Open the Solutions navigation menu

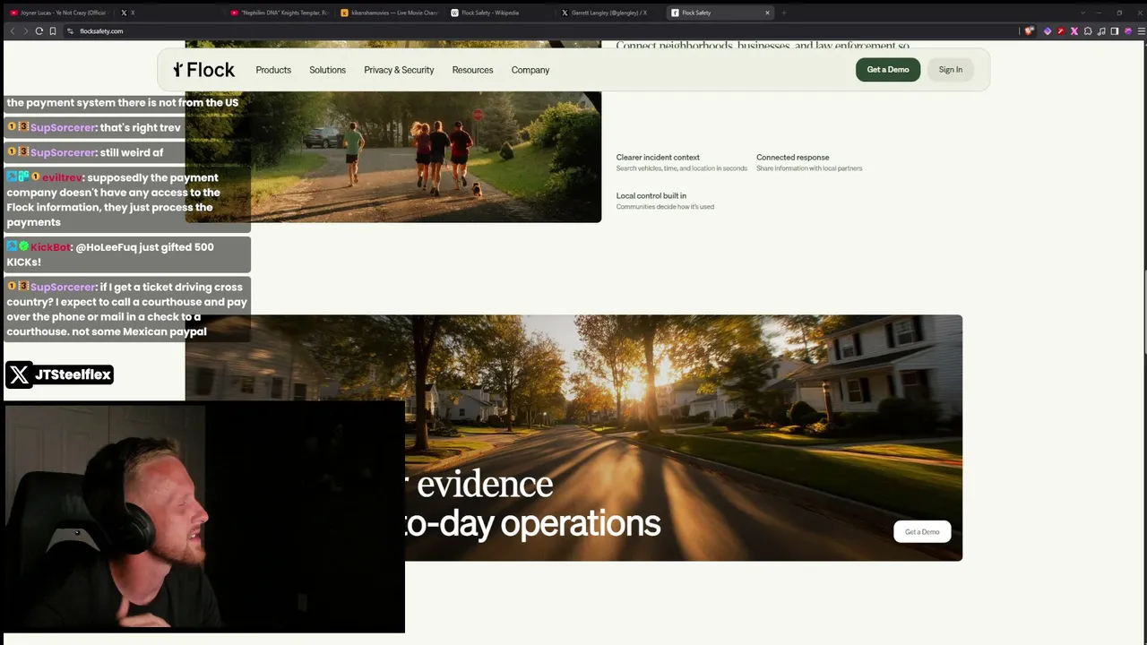pyautogui.click(x=327, y=70)
